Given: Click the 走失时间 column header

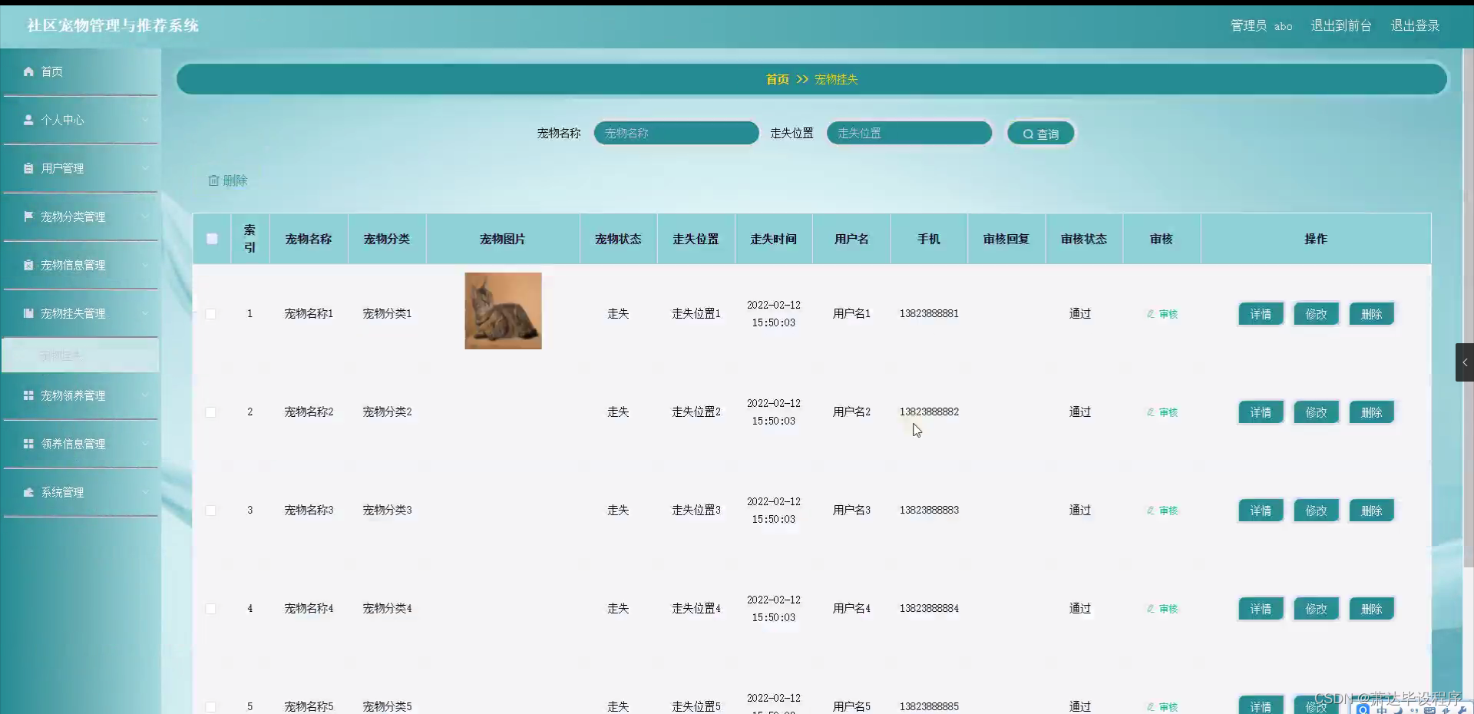Looking at the screenshot, I should [x=774, y=239].
